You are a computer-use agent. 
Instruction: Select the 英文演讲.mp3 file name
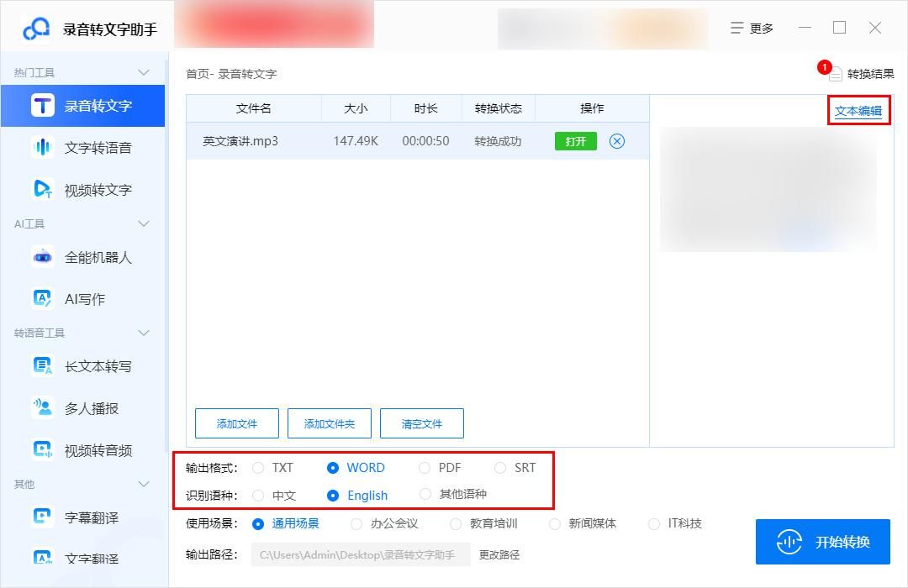[240, 140]
